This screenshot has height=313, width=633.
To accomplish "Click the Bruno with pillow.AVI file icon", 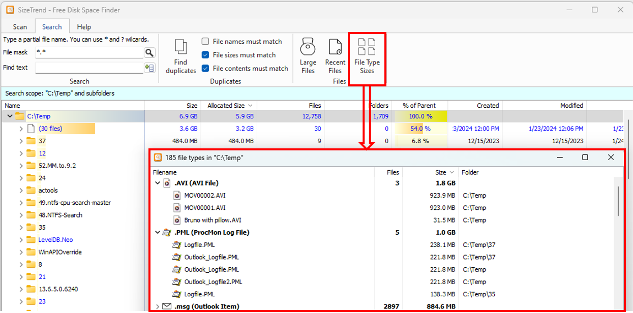I will tap(177, 220).
